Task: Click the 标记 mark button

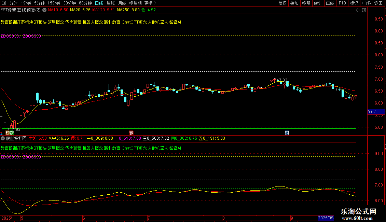Action: point(354,3)
